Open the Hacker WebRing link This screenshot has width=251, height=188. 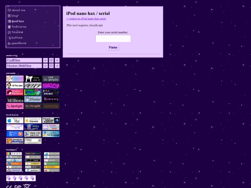(24, 66)
